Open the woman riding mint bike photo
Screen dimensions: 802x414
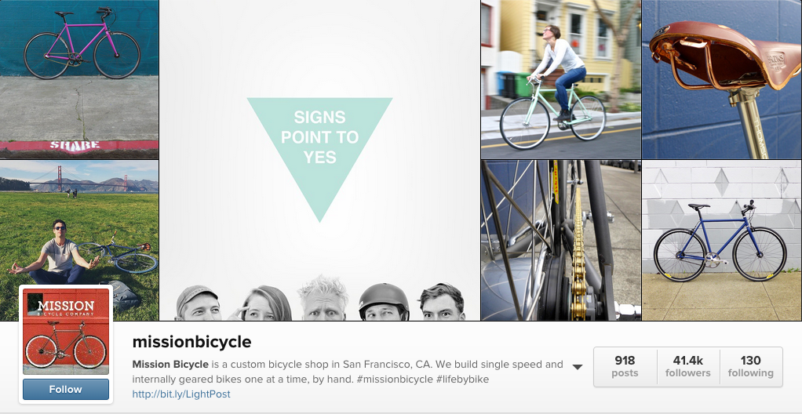click(x=560, y=79)
